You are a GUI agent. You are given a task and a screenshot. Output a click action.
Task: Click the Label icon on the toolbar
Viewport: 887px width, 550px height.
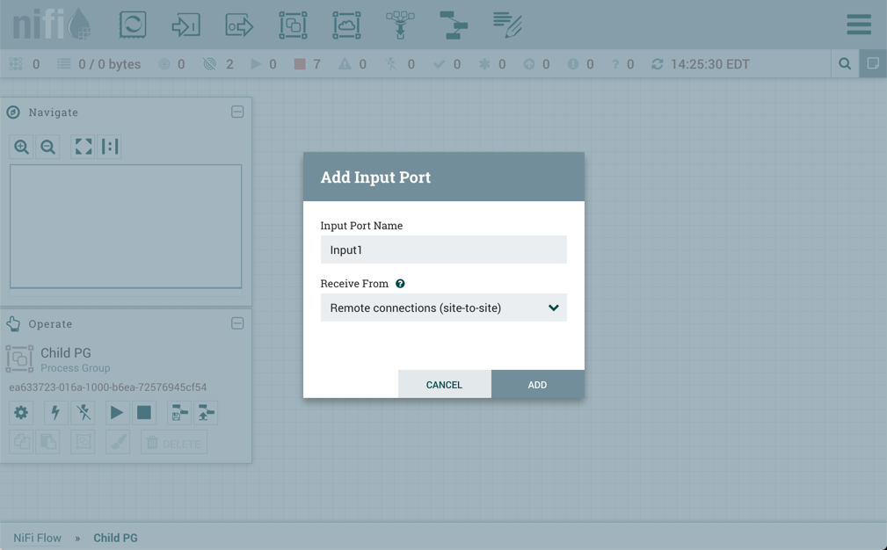507,25
